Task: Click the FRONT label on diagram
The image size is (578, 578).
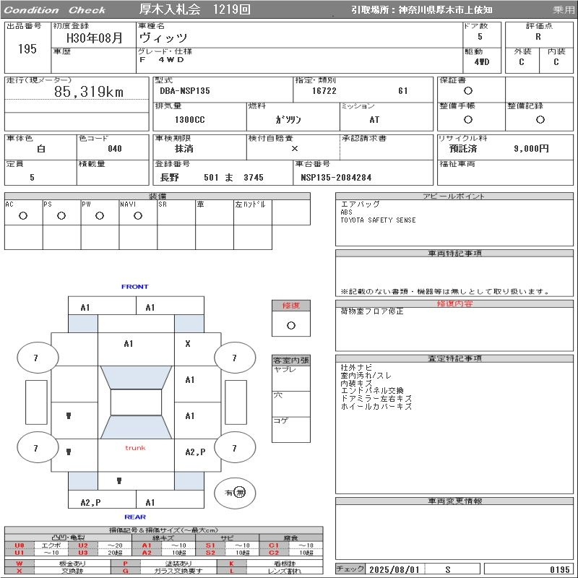Action: (134, 287)
